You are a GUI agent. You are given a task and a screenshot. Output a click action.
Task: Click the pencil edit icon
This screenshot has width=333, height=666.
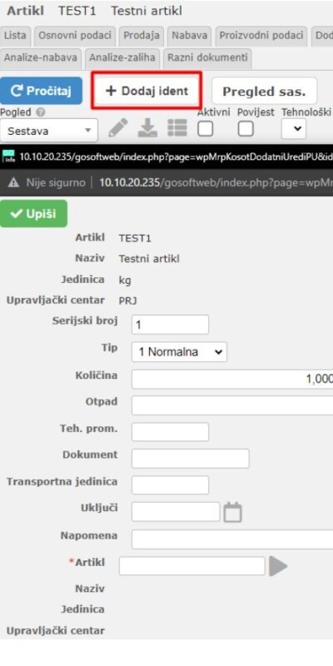[117, 128]
